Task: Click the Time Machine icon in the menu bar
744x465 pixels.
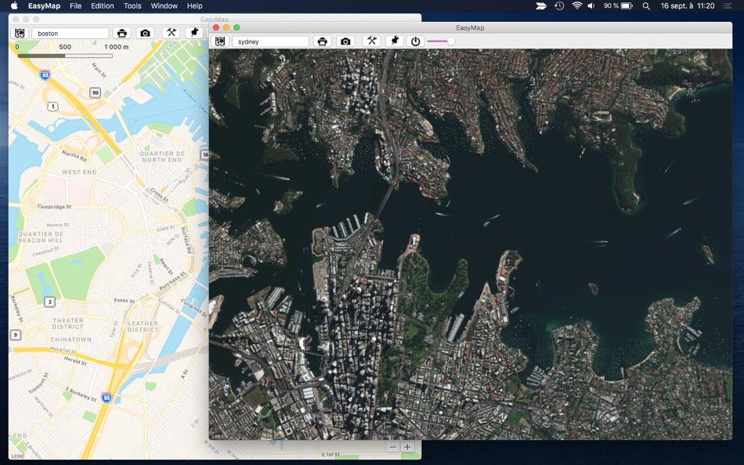Action: coord(559,5)
